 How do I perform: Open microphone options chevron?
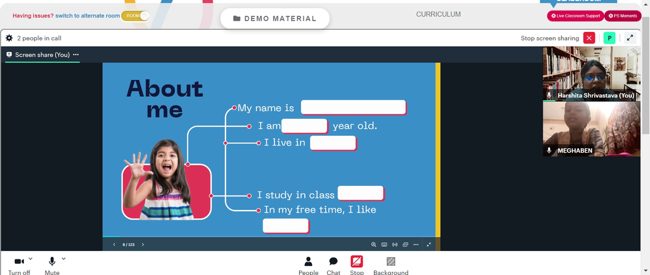pyautogui.click(x=64, y=258)
